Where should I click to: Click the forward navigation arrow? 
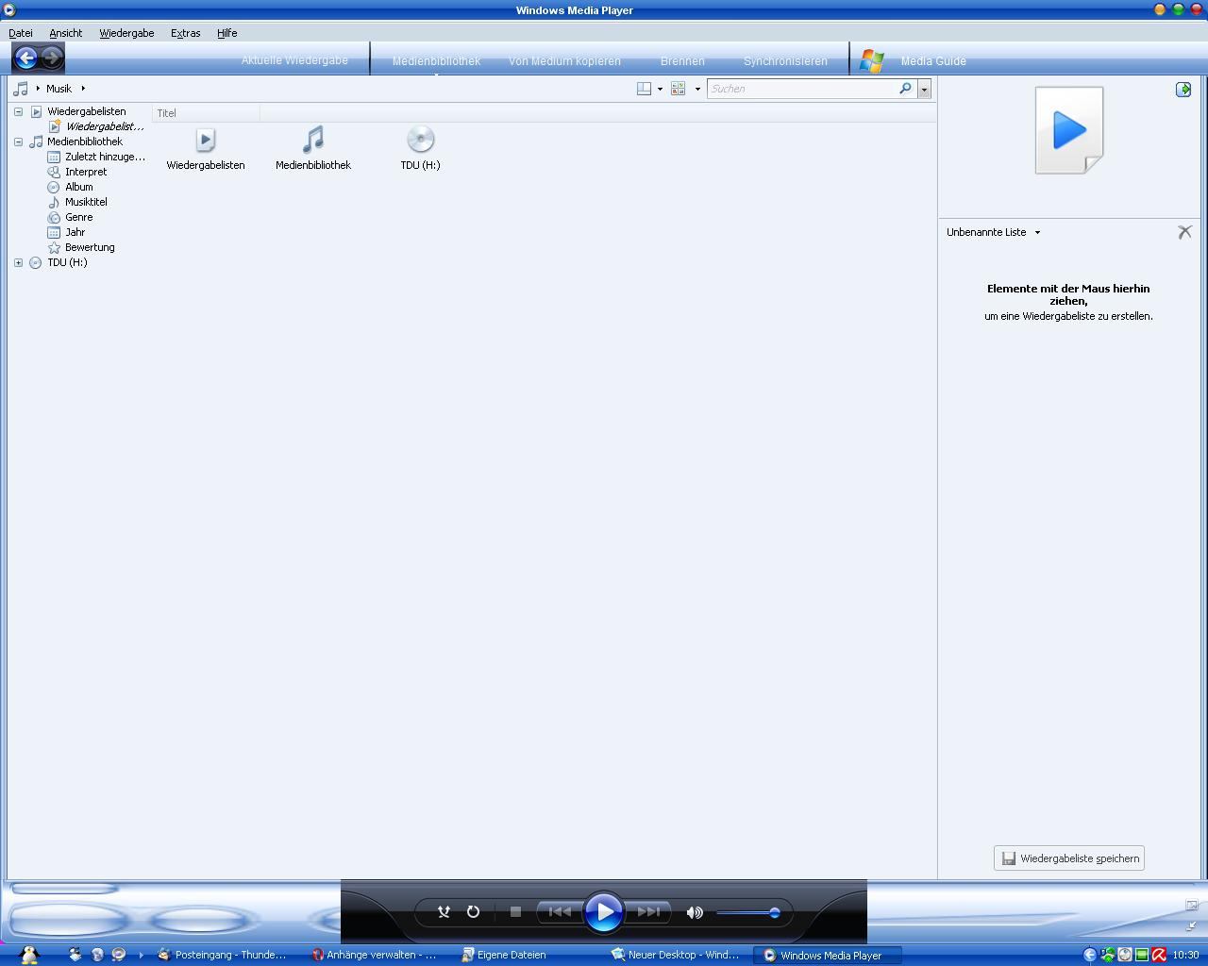(52, 58)
